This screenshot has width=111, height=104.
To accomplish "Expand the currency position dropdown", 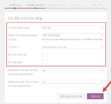I will [73, 47].
